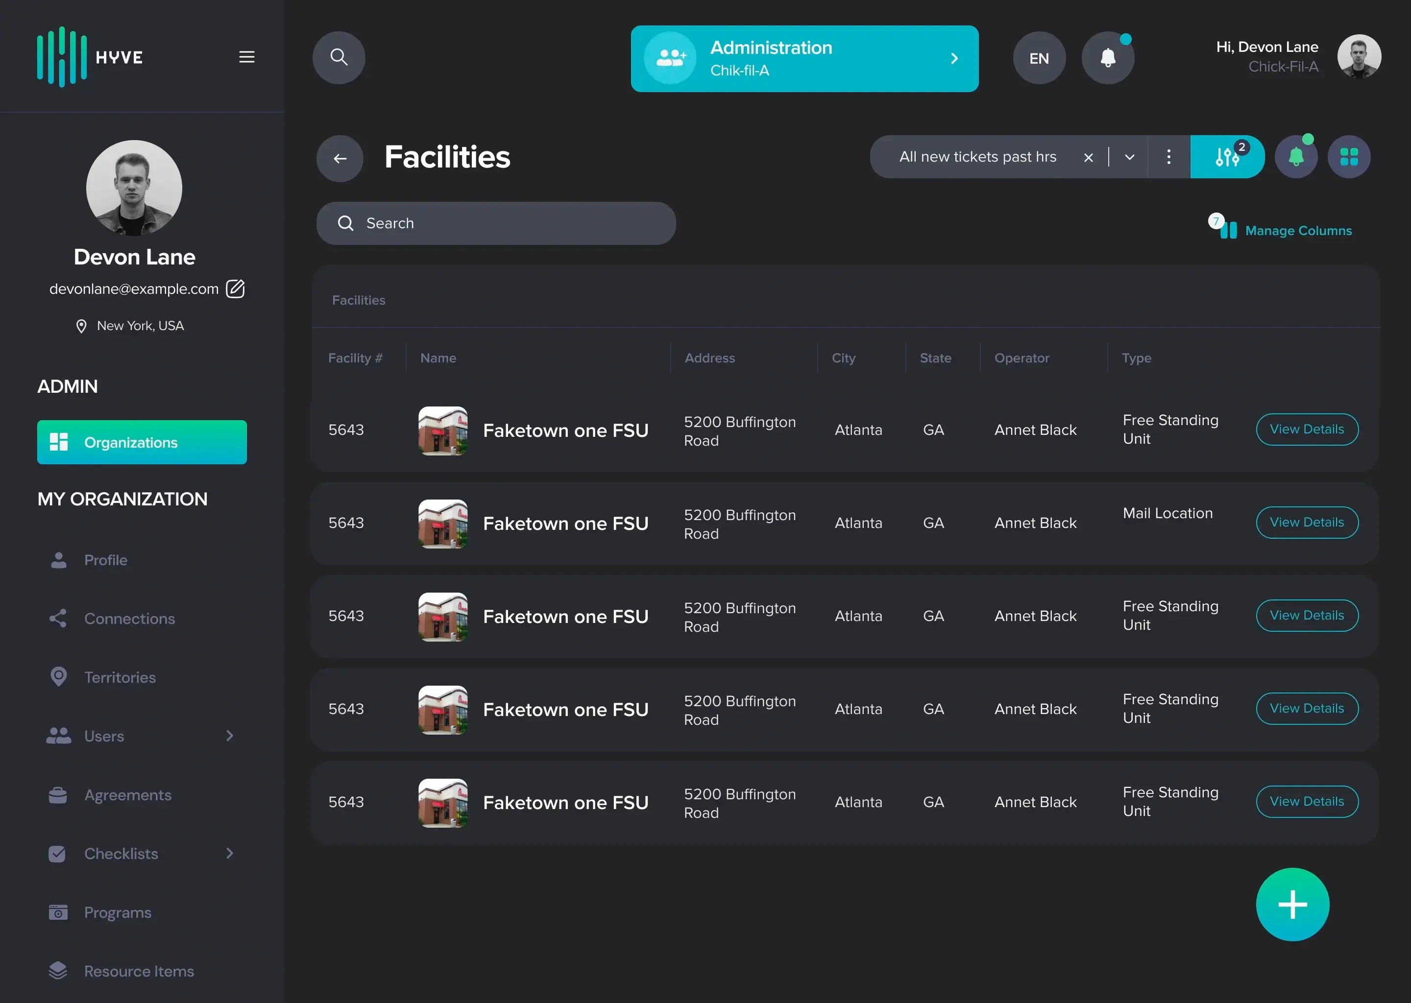Viewport: 1411px width, 1003px height.
Task: Click the edit pencil icon next to email
Action: (x=235, y=288)
